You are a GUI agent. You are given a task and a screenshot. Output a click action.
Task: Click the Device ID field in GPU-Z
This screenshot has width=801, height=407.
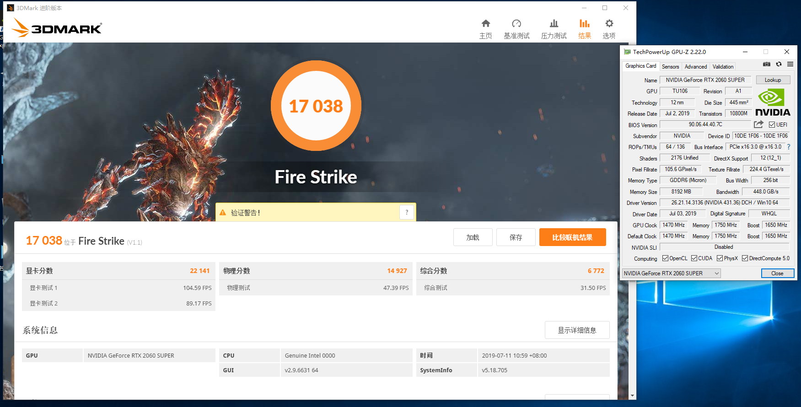(761, 136)
